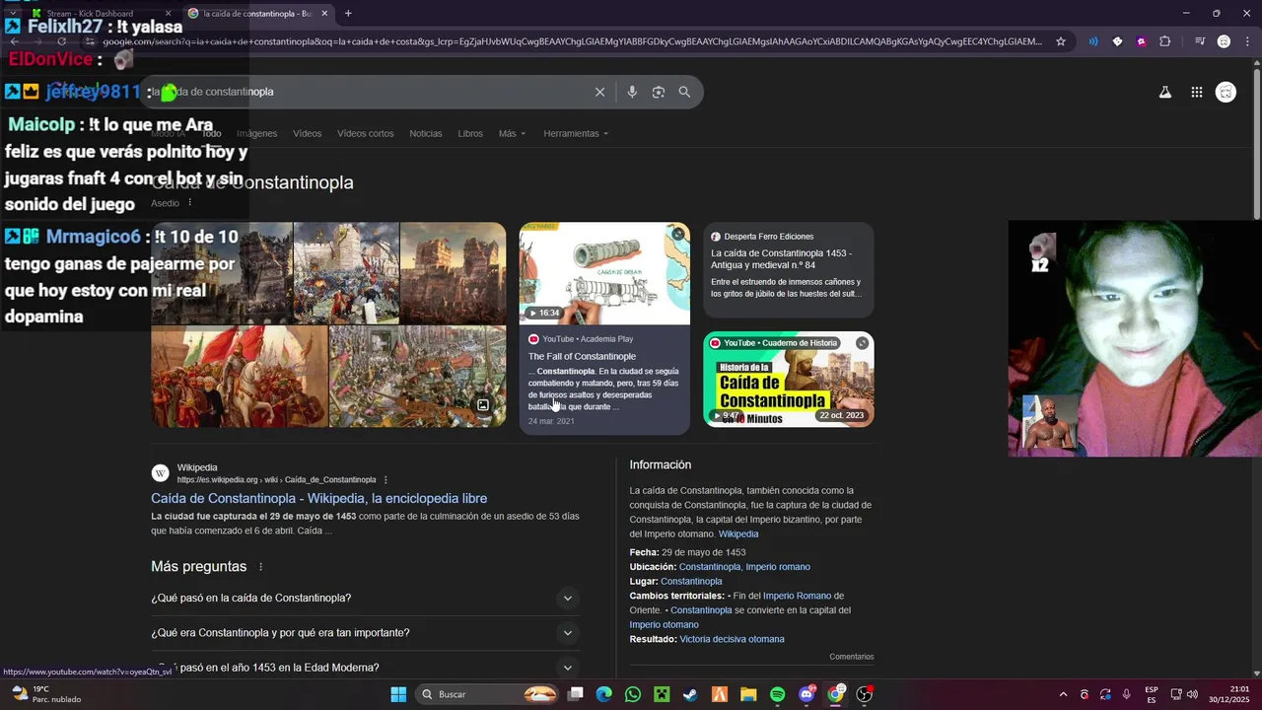Image resolution: width=1262 pixels, height=710 pixels.
Task: Switch to the Noticias tab
Action: tap(426, 133)
